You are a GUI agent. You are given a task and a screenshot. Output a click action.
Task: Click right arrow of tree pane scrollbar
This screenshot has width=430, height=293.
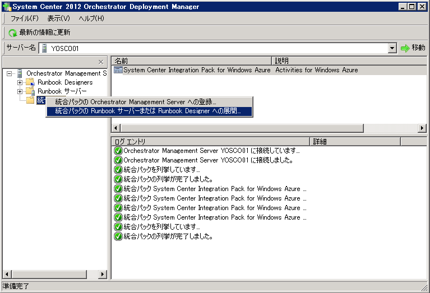tap(103, 274)
